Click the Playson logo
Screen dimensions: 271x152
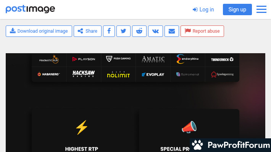[84, 59]
